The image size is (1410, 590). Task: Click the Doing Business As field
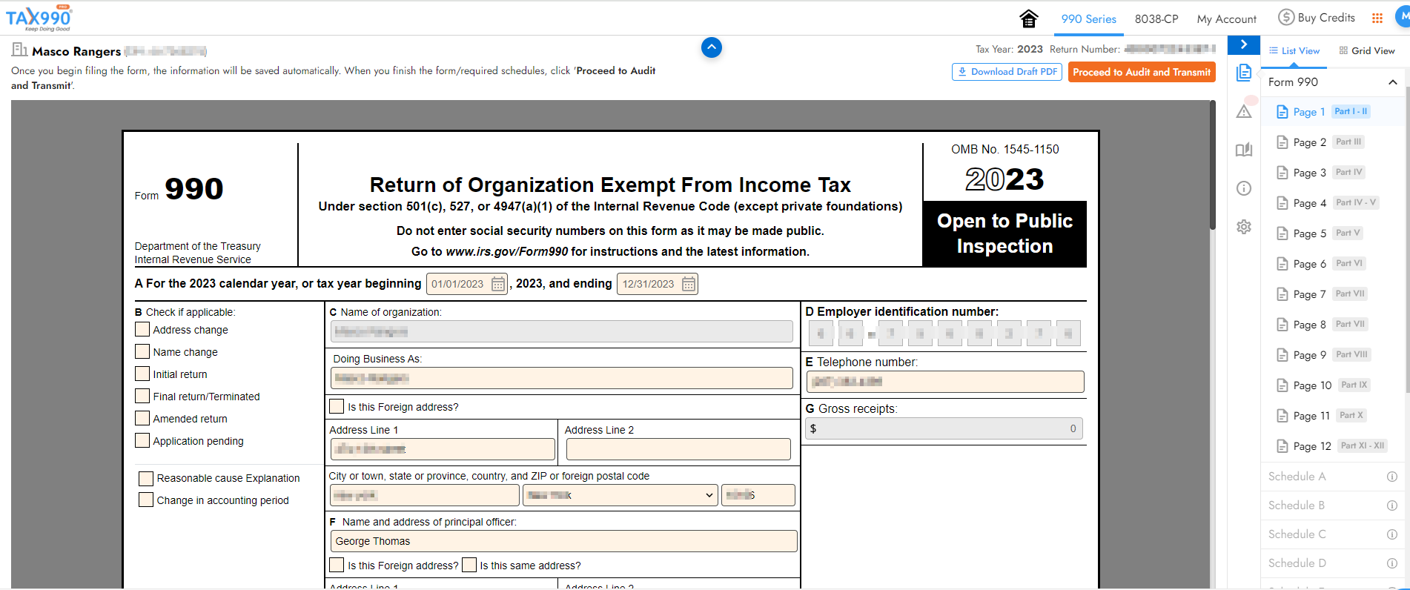pyautogui.click(x=562, y=378)
